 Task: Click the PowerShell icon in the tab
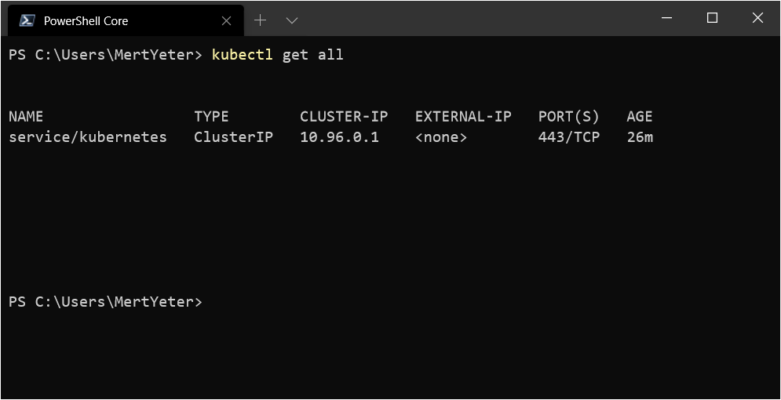pos(27,20)
